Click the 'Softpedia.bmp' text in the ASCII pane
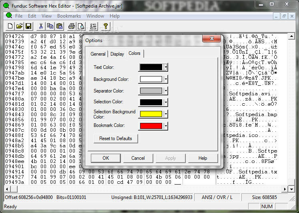 tap(256, 115)
